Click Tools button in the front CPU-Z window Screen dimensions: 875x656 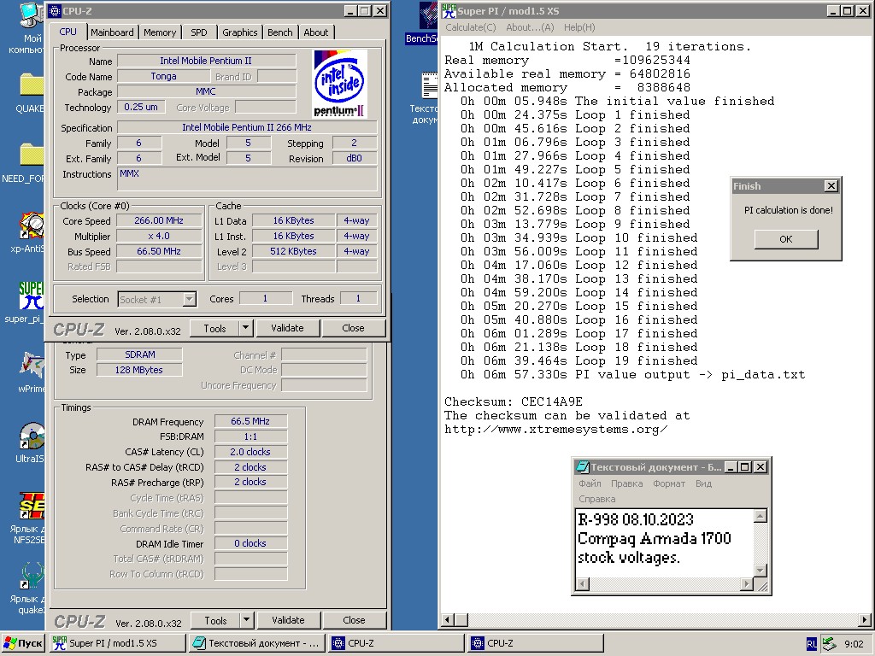coord(214,328)
